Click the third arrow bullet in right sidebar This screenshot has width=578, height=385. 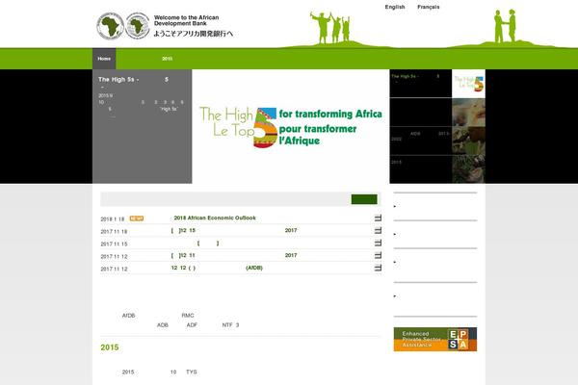click(395, 262)
